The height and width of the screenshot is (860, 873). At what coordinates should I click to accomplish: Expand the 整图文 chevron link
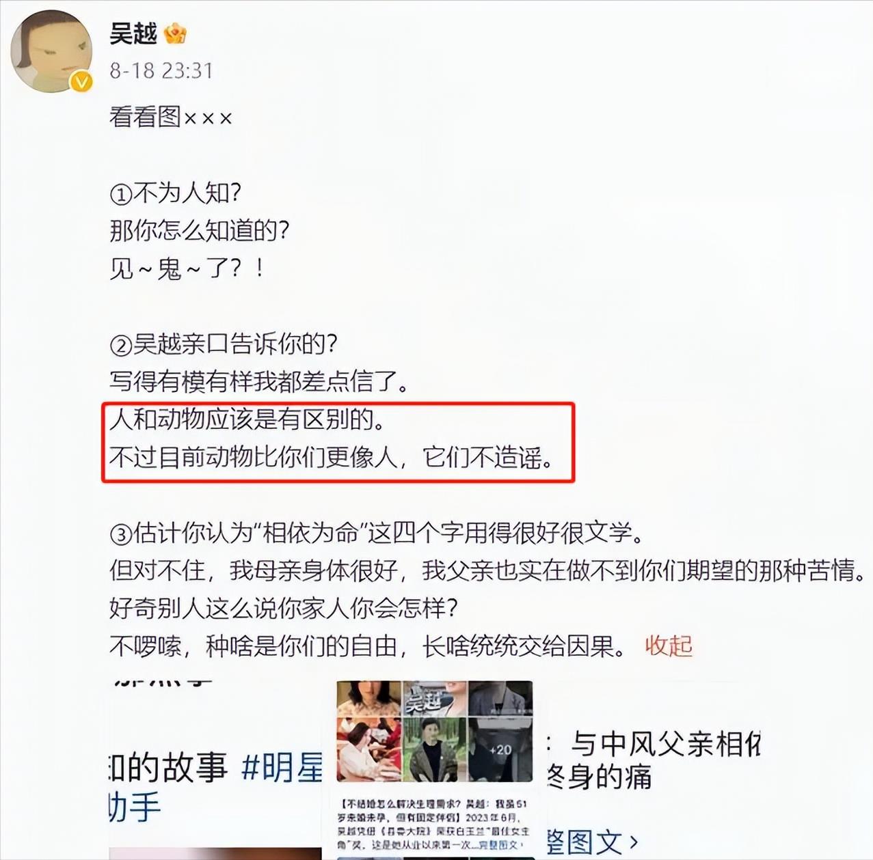click(x=592, y=842)
